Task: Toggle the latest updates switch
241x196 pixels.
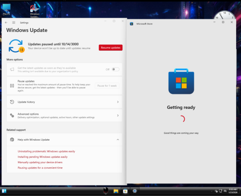Action: [116, 69]
